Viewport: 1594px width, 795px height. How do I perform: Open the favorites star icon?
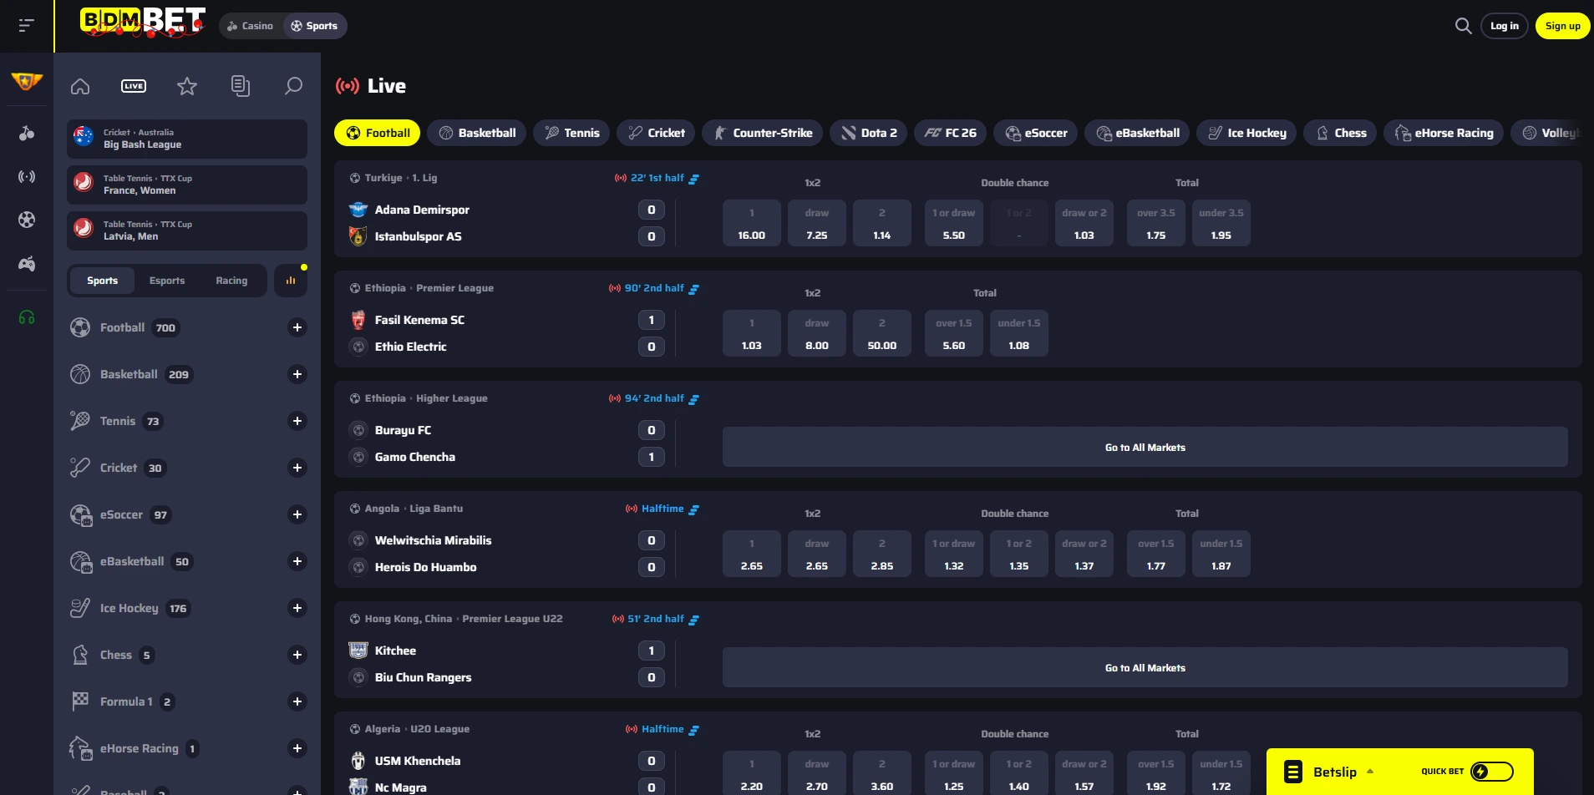187,86
